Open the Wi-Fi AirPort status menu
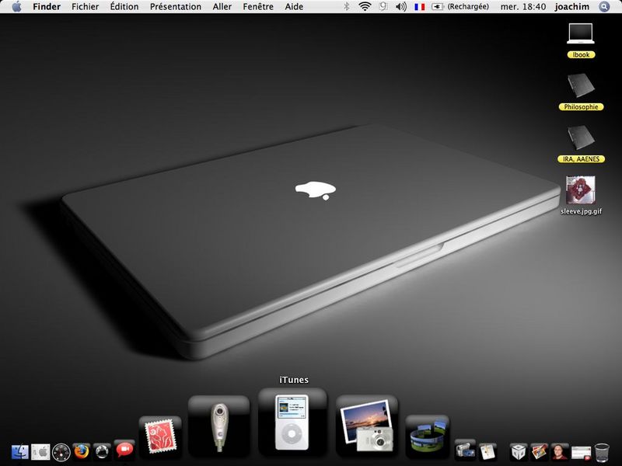Image resolution: width=622 pixels, height=466 pixels. pyautogui.click(x=365, y=7)
